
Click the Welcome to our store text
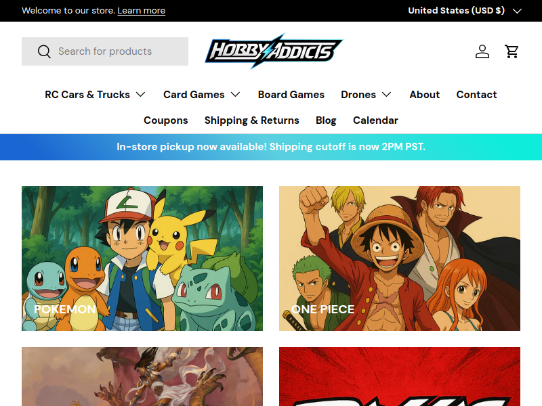(68, 11)
